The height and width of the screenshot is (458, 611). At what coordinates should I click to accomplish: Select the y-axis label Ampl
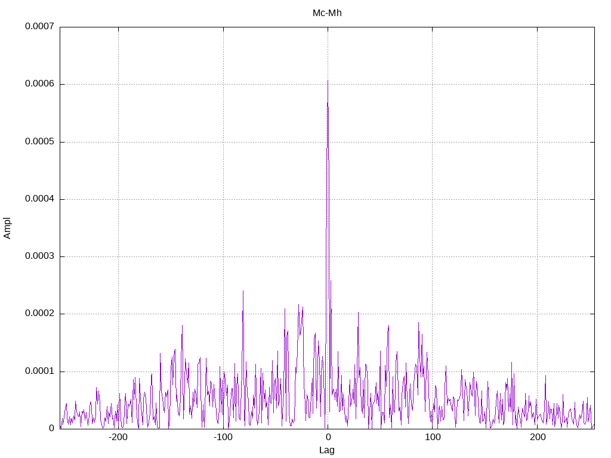pyautogui.click(x=7, y=228)
